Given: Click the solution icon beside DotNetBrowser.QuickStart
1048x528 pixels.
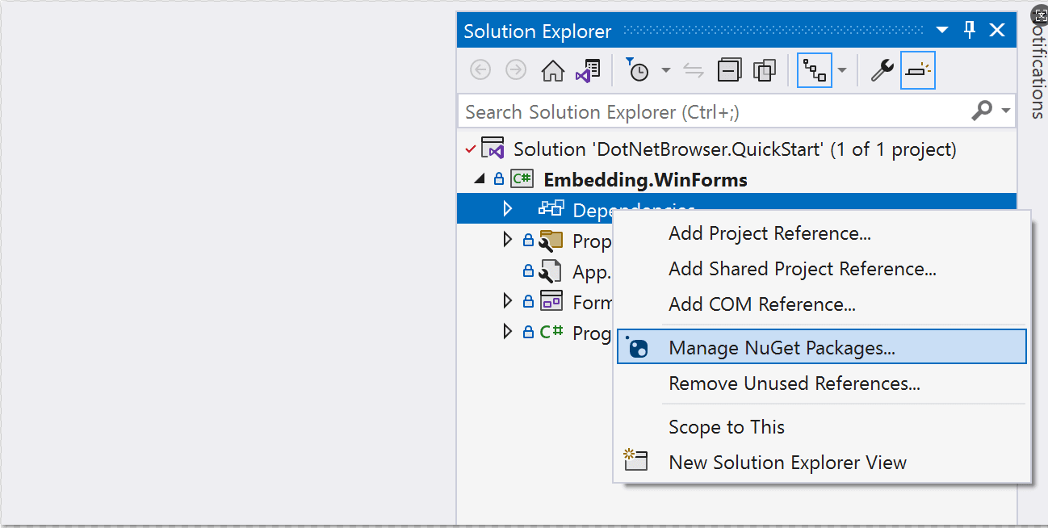Looking at the screenshot, I should coord(493,149).
